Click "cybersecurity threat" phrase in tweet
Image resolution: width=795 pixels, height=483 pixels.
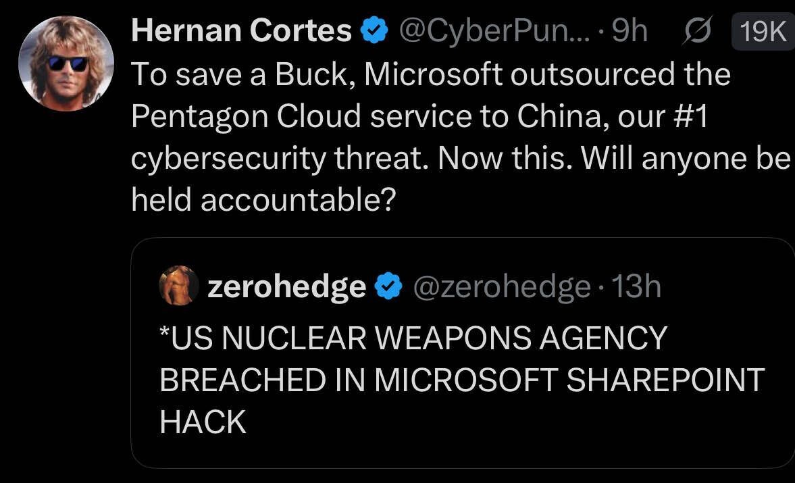[277, 159]
